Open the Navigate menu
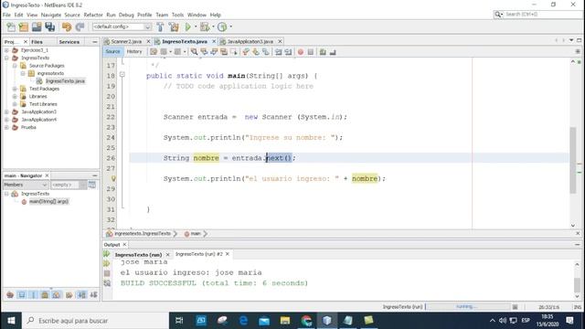Viewport: 585px width, 329px height. pyautogui.click(x=51, y=15)
